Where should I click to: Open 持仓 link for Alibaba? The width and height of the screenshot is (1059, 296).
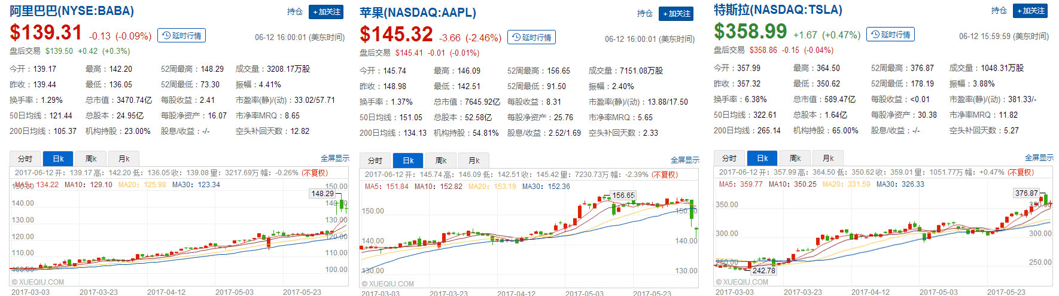click(x=295, y=12)
